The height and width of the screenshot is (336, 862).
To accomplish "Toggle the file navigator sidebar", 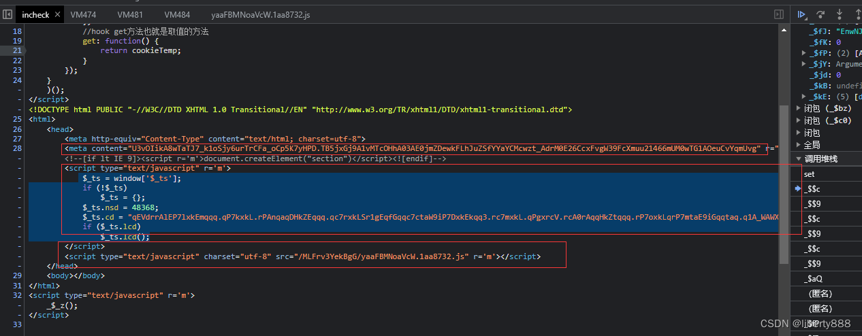I will 7,14.
